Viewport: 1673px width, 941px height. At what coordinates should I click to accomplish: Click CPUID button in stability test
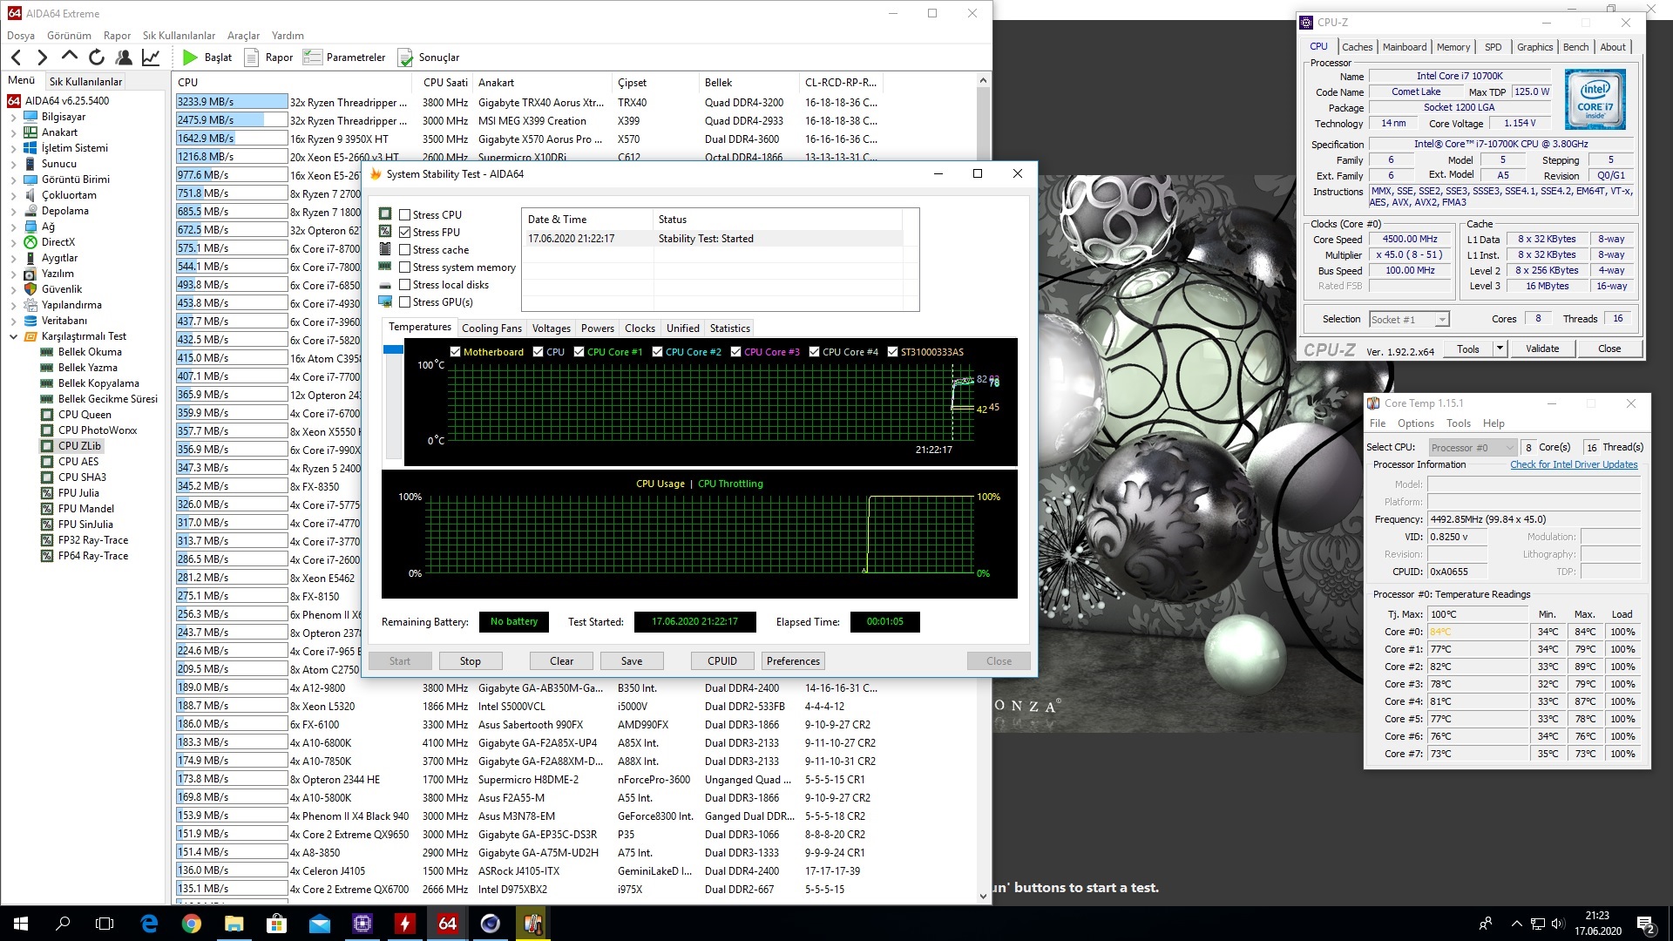click(x=722, y=661)
